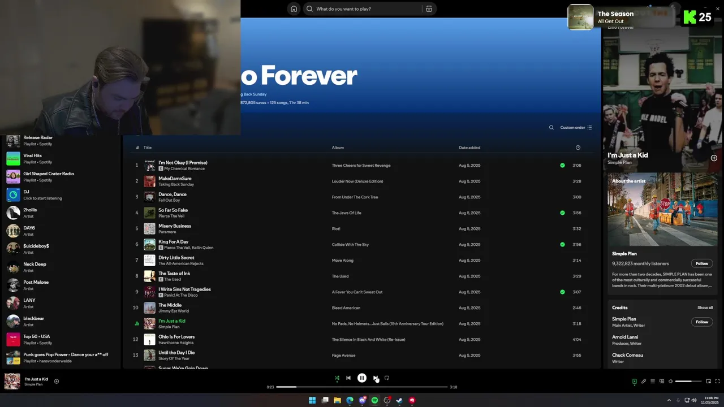Toggle the Now Playing view button
Viewport: 724px width, 407px height.
[634, 382]
